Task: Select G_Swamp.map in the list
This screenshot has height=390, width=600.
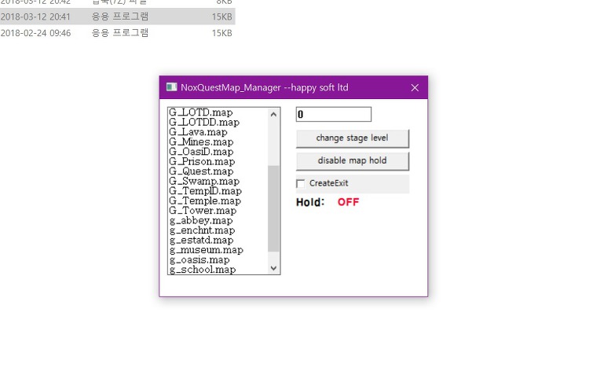Action: pos(218,181)
